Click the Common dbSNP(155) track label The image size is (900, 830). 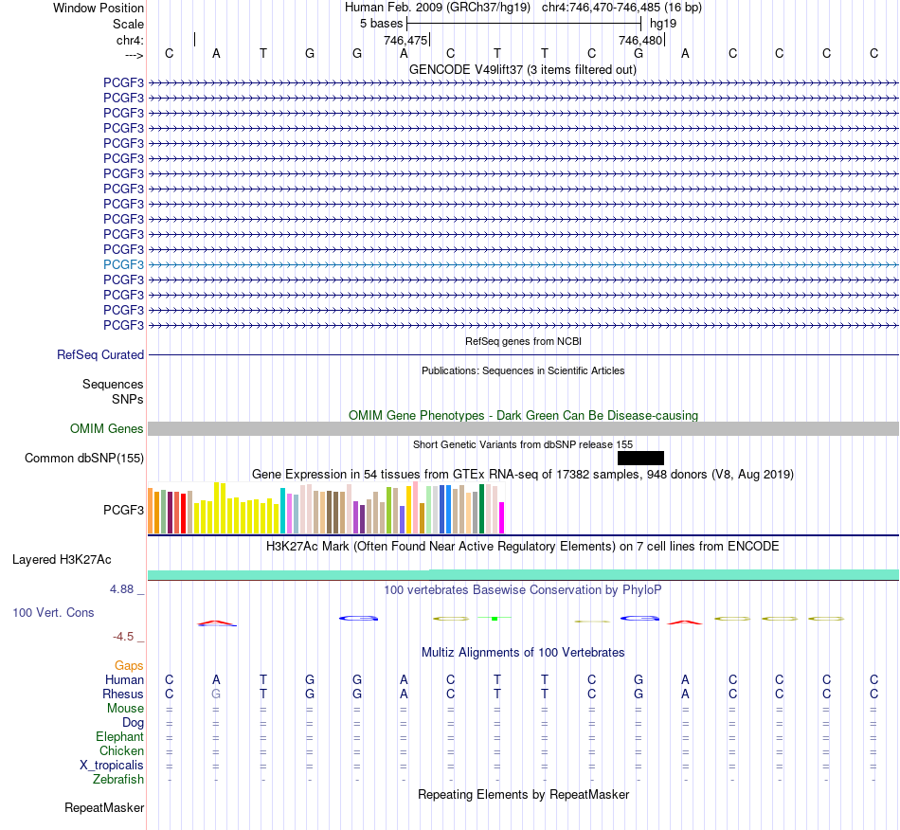pos(84,458)
